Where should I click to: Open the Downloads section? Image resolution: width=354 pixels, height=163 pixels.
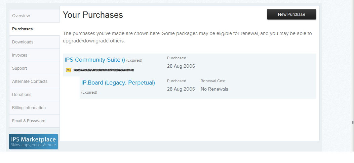pyautogui.click(x=23, y=42)
